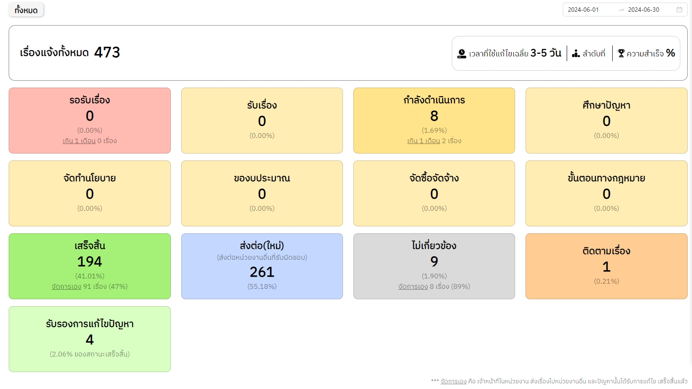Viewport: 692px width, 389px height.
Task: Select the orange ติดตามเรื่อง card
Action: (x=606, y=266)
